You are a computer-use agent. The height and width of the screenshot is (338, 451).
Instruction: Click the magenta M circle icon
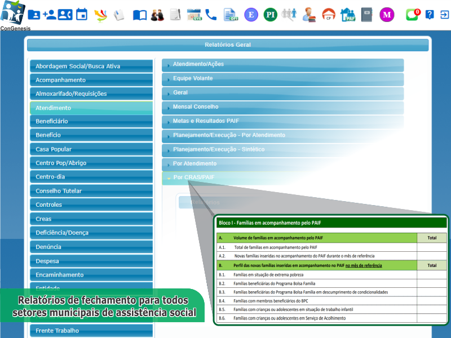pos(387,15)
